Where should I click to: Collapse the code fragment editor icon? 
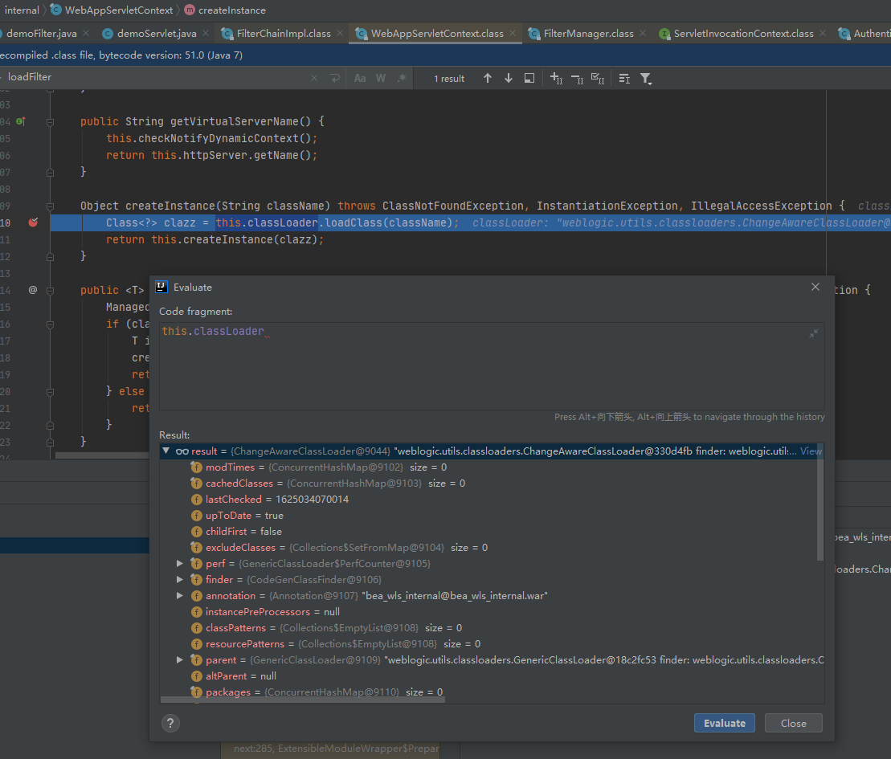pos(814,333)
